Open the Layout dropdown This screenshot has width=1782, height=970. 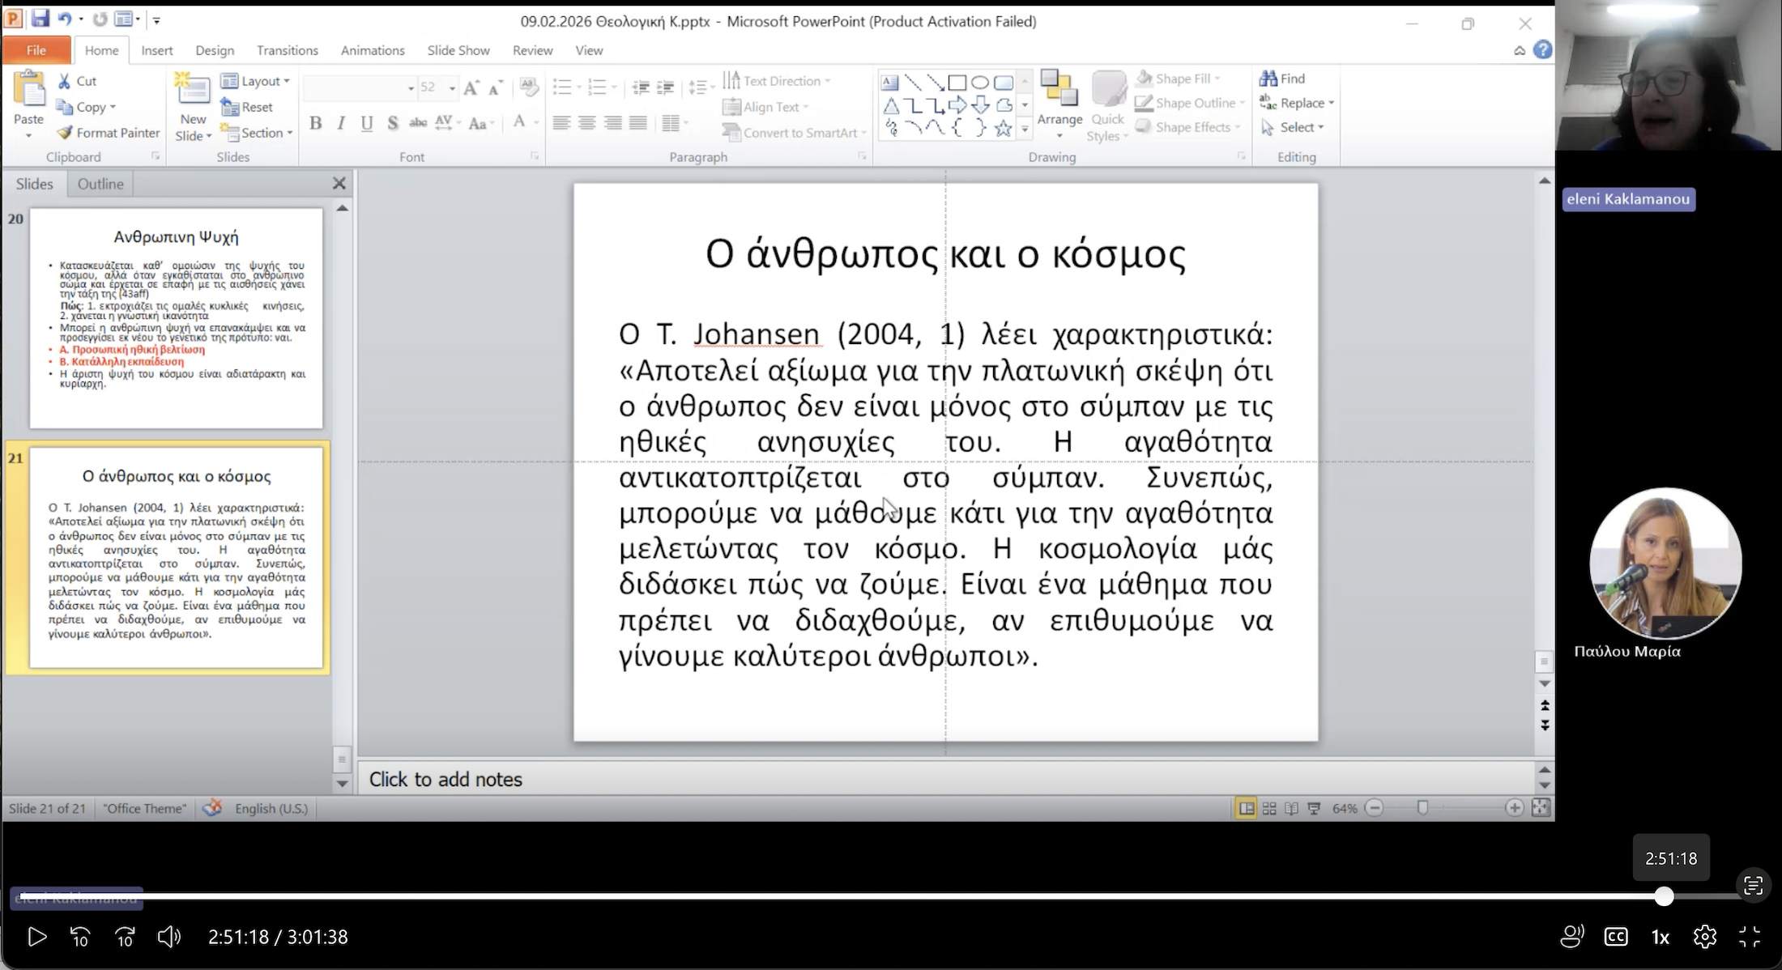coord(257,81)
